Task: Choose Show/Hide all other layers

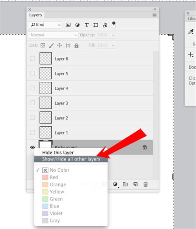Action: (x=71, y=159)
